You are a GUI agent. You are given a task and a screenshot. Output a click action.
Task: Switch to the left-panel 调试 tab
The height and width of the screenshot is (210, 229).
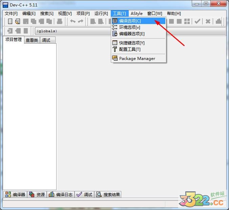click(x=47, y=40)
